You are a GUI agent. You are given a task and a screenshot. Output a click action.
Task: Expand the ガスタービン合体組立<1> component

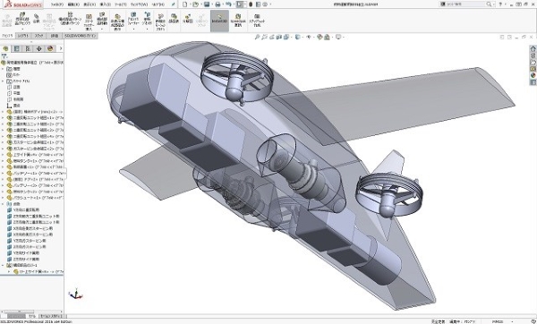pos(3,142)
